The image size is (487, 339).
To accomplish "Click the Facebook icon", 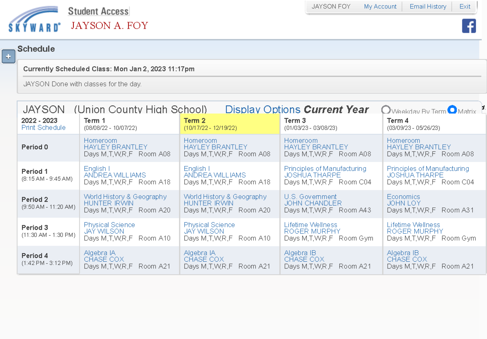I will tap(469, 26).
